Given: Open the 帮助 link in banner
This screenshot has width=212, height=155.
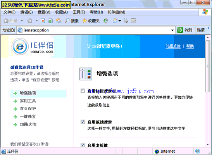Looking at the screenshot, I should pyautogui.click(x=190, y=46).
